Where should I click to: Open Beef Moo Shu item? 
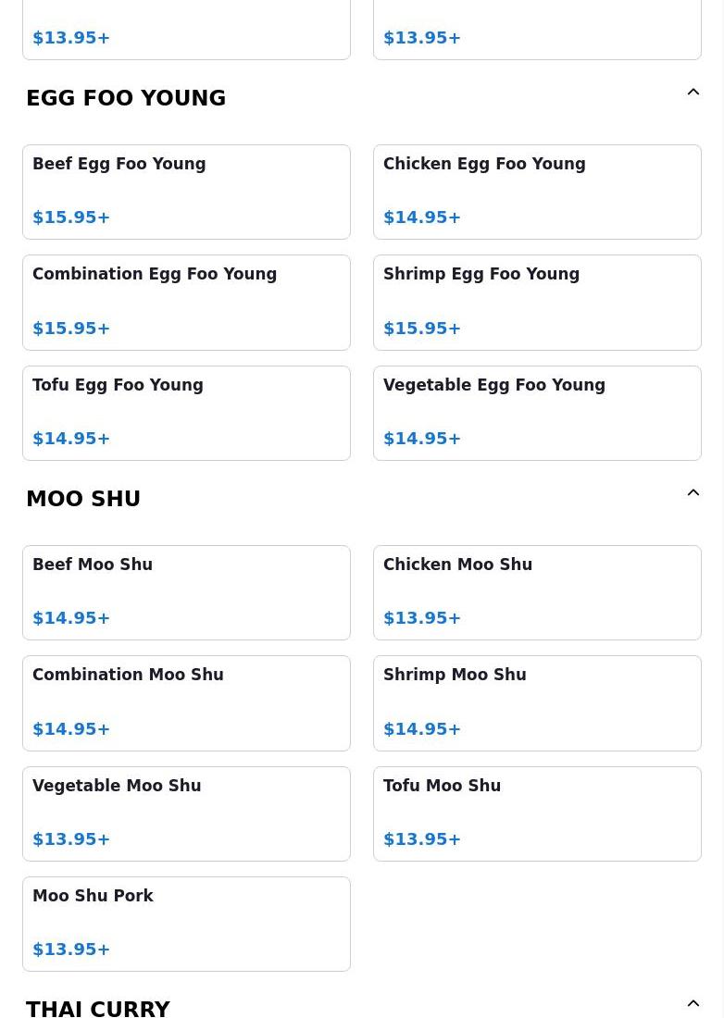click(186, 592)
